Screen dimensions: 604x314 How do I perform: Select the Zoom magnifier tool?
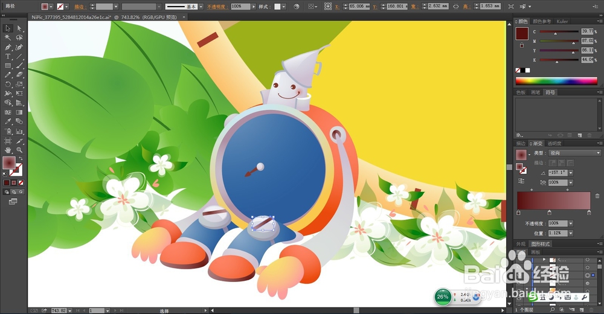19,150
